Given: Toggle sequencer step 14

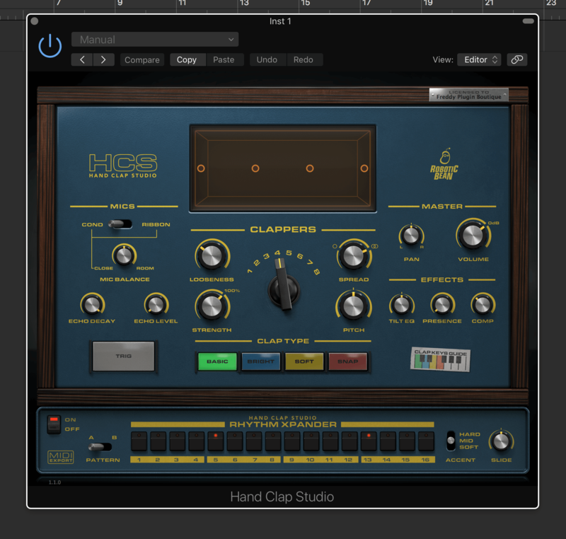Looking at the screenshot, I should point(388,441).
